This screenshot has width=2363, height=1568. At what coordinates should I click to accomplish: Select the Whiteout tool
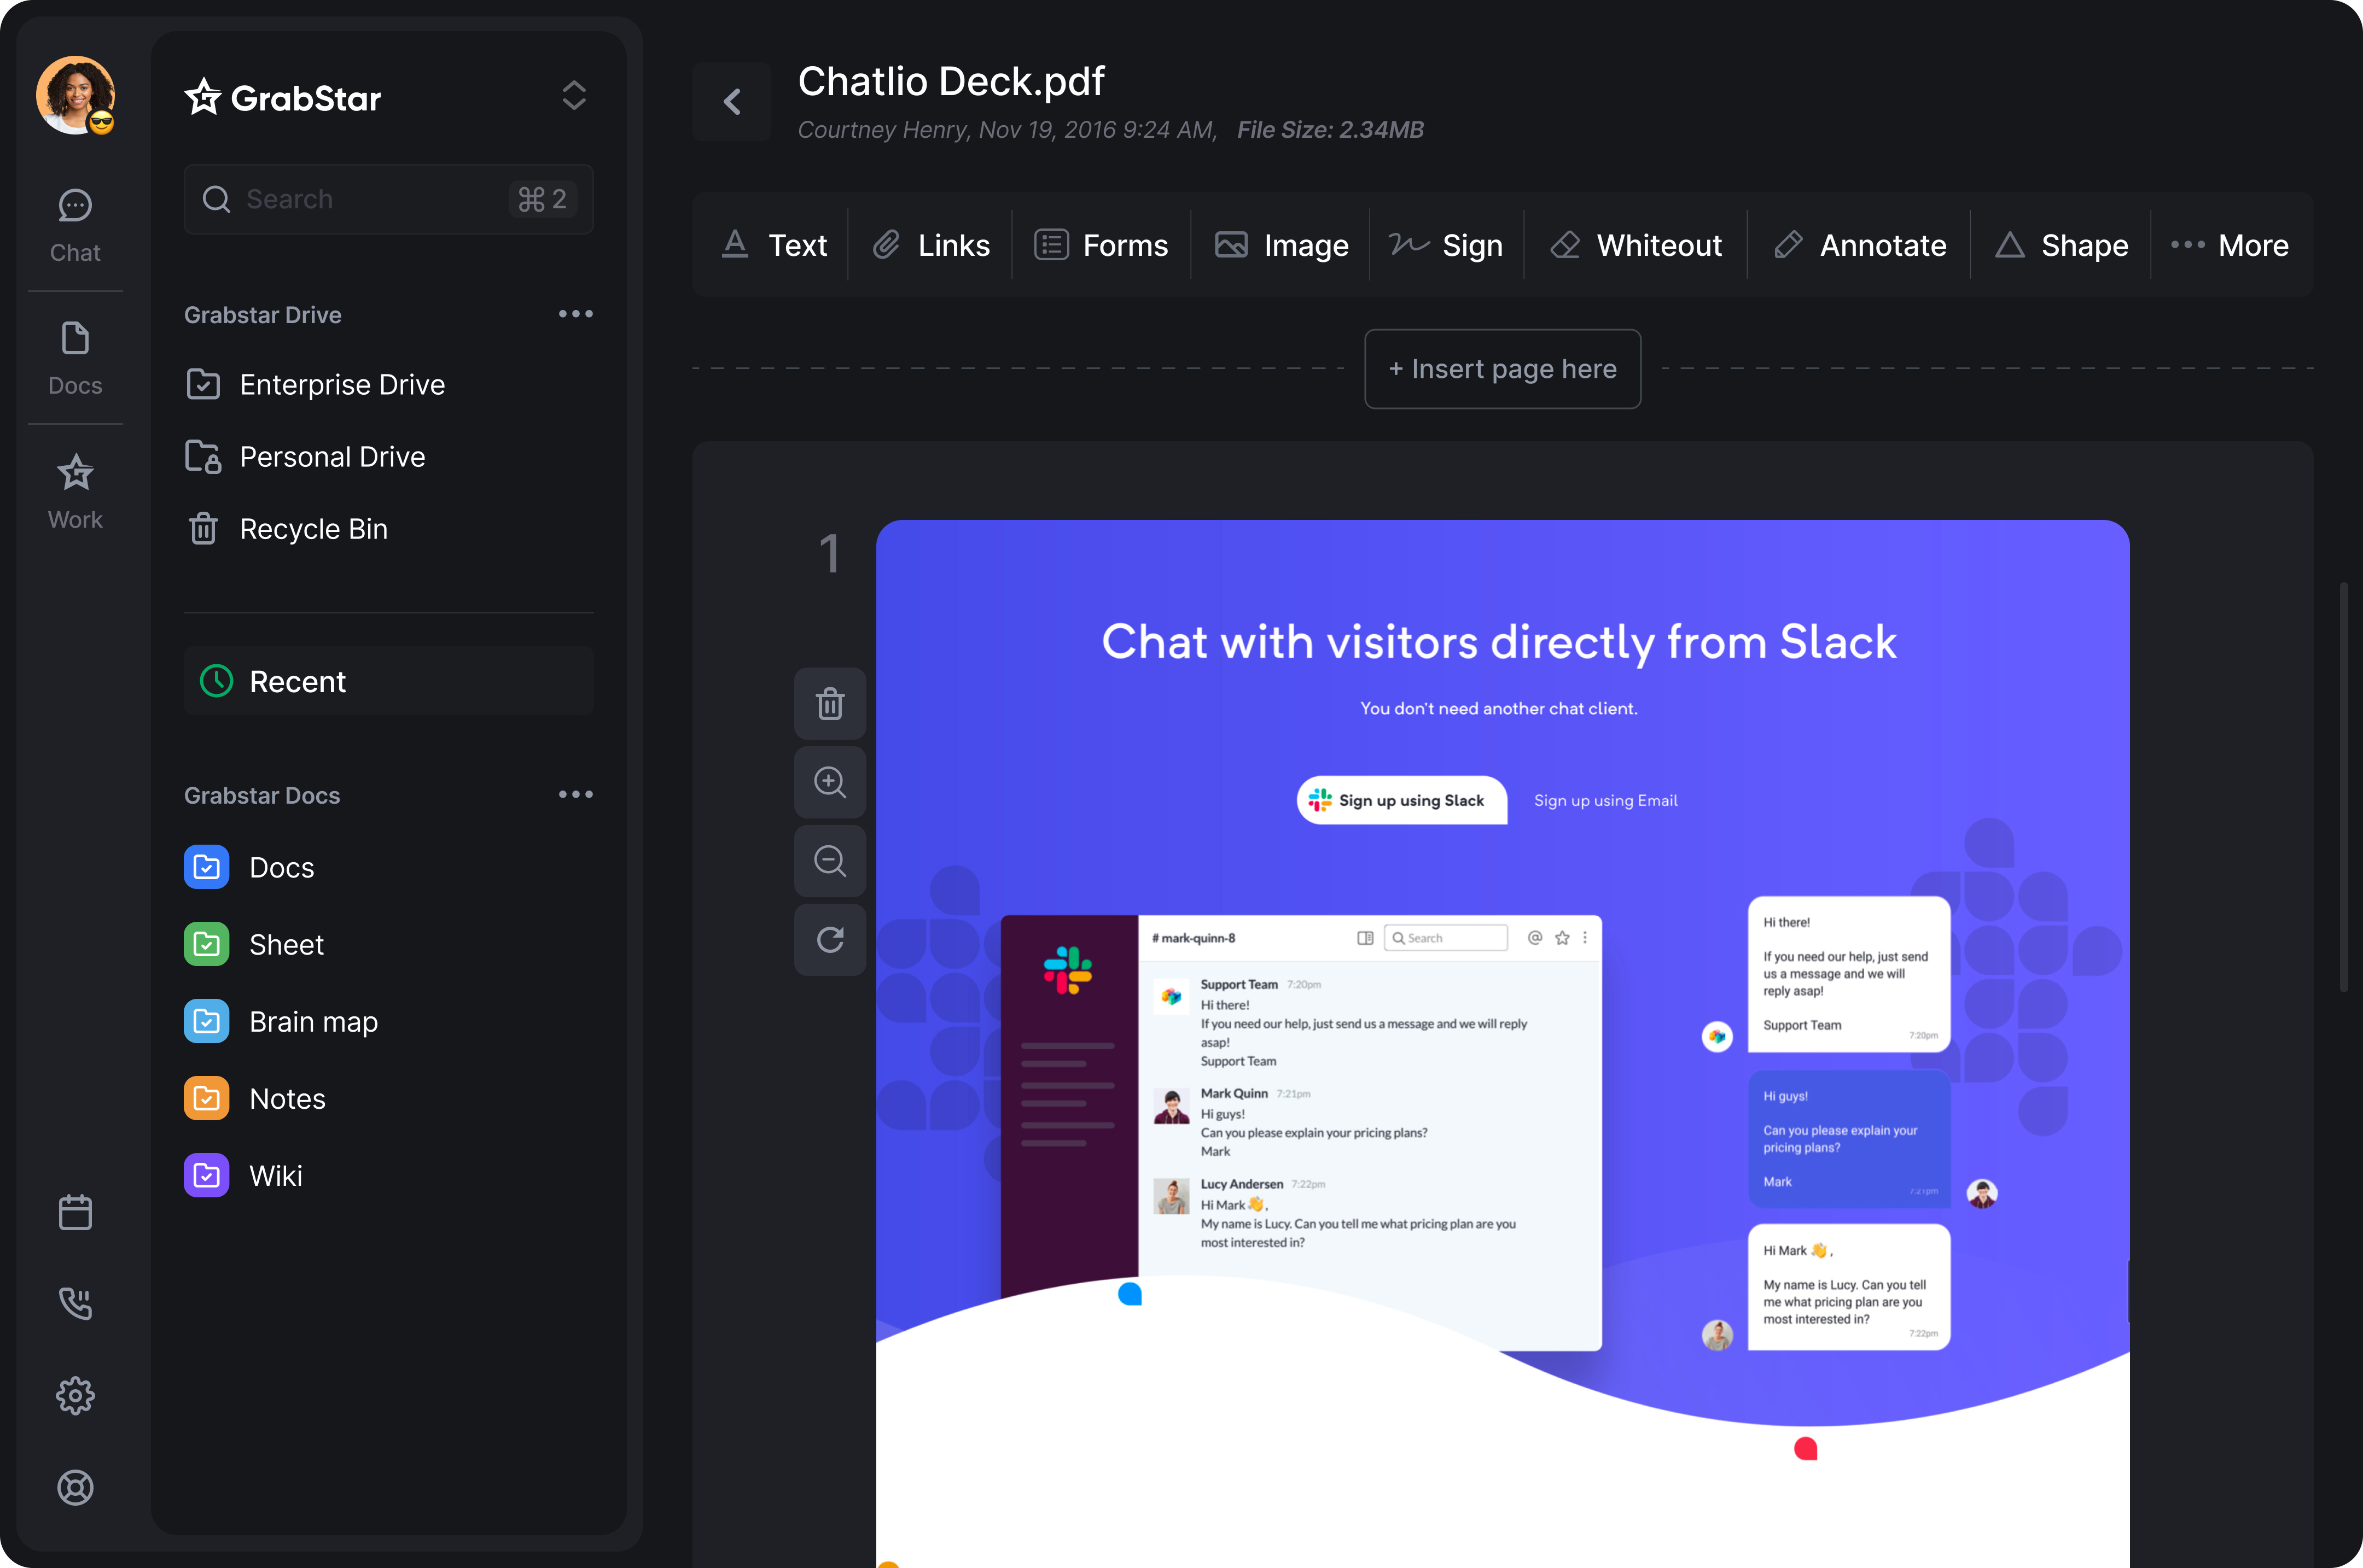[1636, 245]
